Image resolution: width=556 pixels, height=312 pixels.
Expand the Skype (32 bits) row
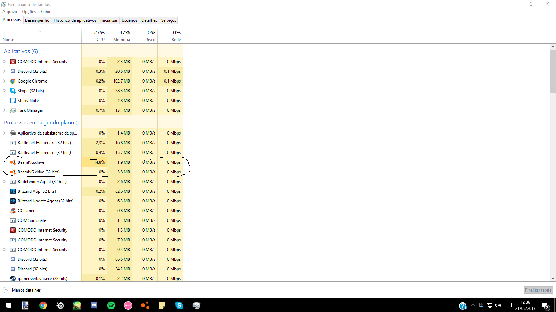[4, 91]
